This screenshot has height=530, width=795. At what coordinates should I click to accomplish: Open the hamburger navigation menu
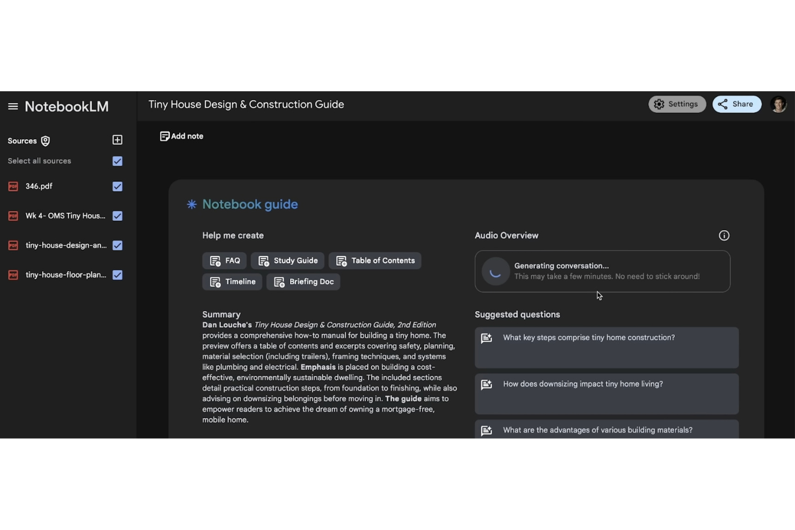tap(13, 106)
